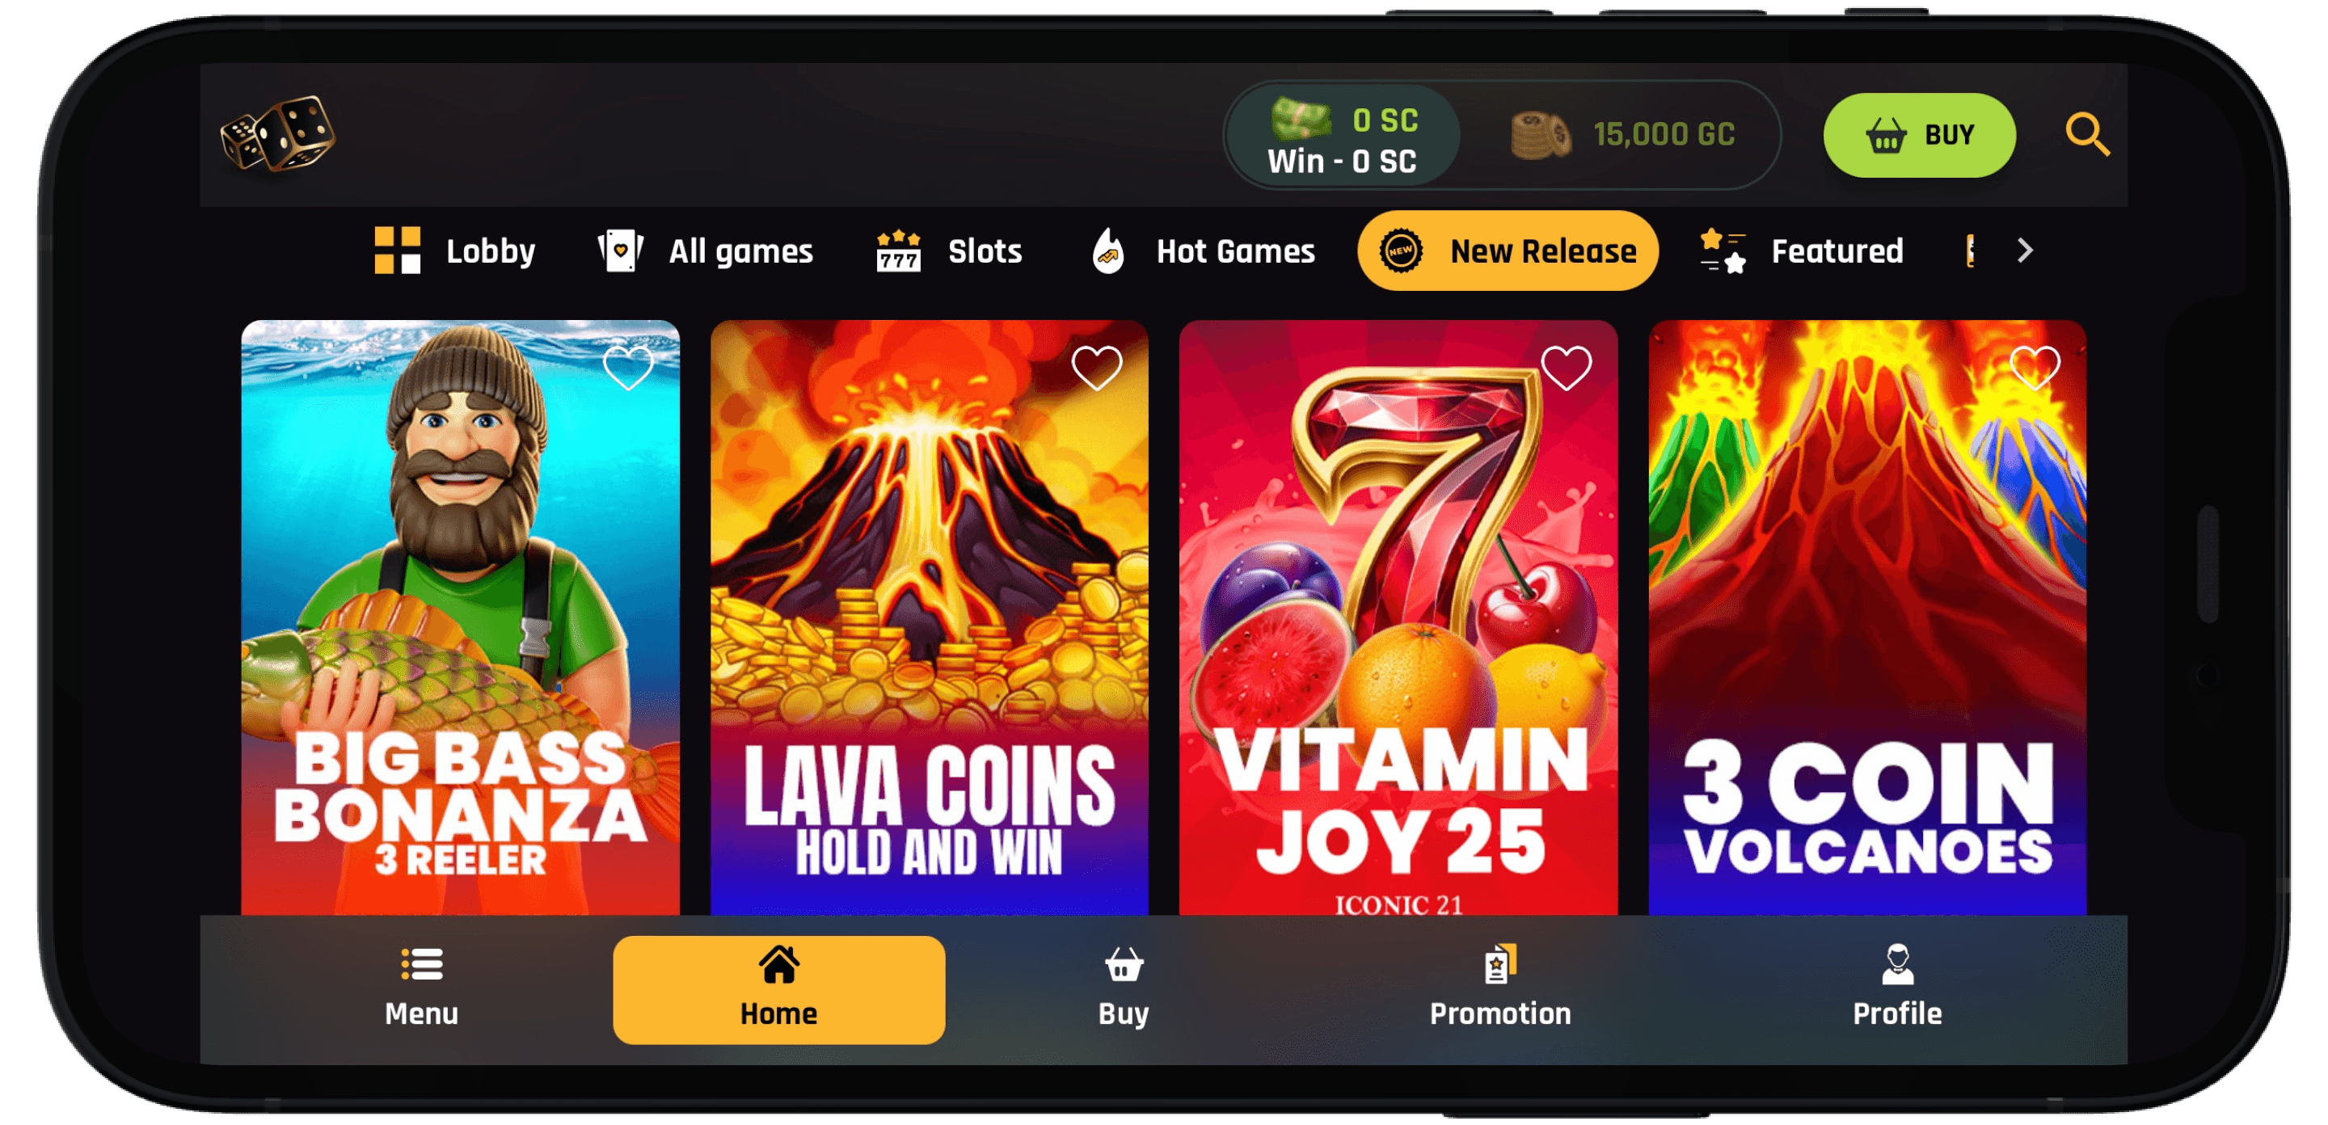The image size is (2328, 1125).
Task: Open the Promotion icon in bottom bar
Action: tap(1499, 964)
